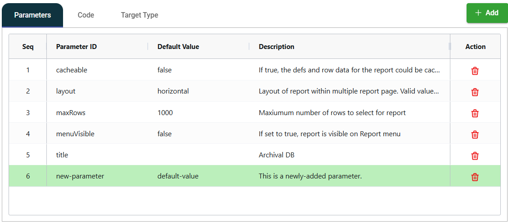This screenshot has height=223, width=508.
Task: Click the trash icon for title row
Action: click(475, 156)
